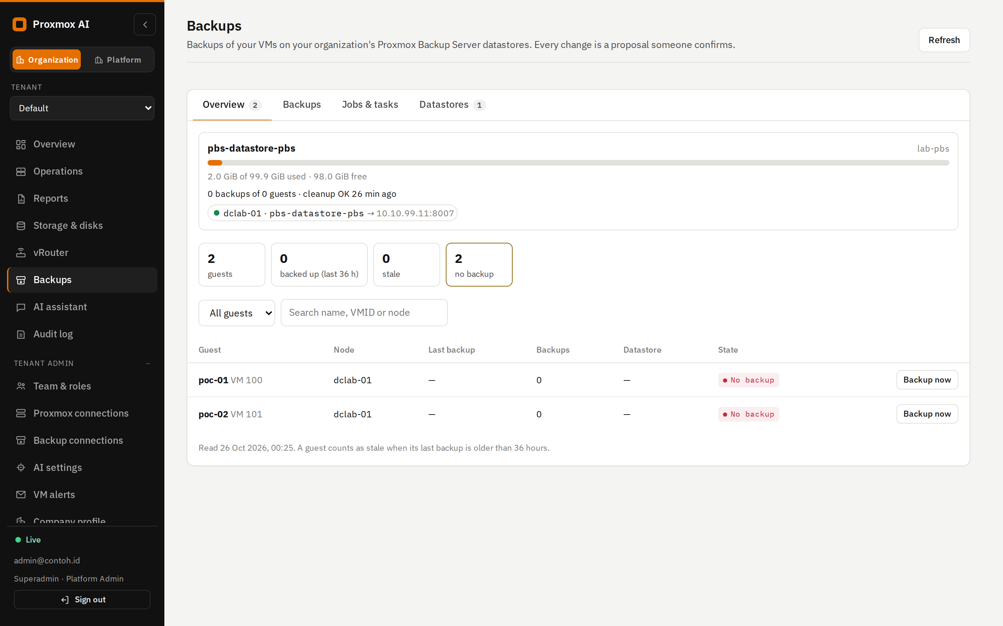Click the Team & roles people icon
The width and height of the screenshot is (1003, 626).
[x=21, y=386]
